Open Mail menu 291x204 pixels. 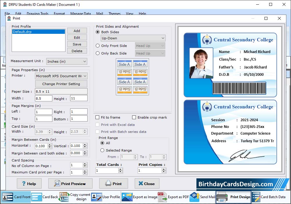point(100,13)
